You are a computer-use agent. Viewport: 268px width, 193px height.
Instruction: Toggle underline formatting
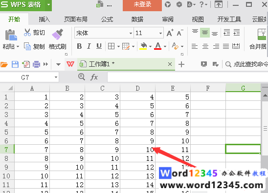pyautogui.click(x=99, y=46)
